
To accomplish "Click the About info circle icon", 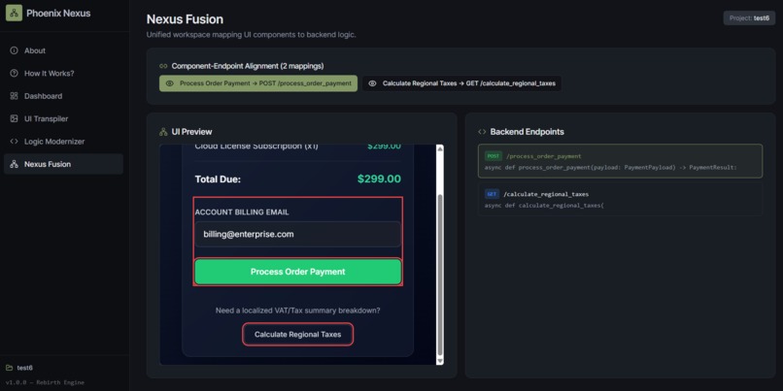I will coord(14,50).
